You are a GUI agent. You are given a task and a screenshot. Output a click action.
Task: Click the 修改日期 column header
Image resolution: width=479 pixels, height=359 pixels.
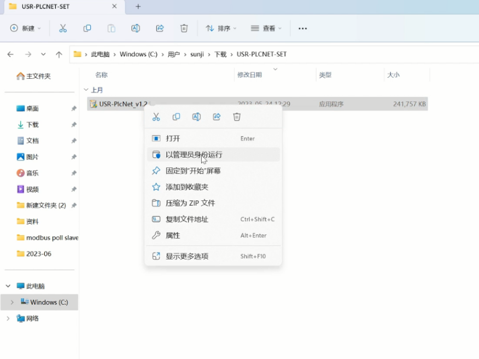tap(249, 75)
